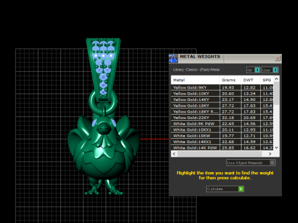Viewport: 298px width, 223px height.
Task: Click the list's scroll up arrow
Action: click(x=276, y=79)
